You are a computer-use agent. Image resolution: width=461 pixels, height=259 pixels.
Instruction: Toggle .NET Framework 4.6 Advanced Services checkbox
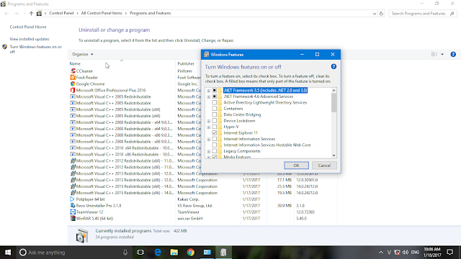click(x=215, y=96)
